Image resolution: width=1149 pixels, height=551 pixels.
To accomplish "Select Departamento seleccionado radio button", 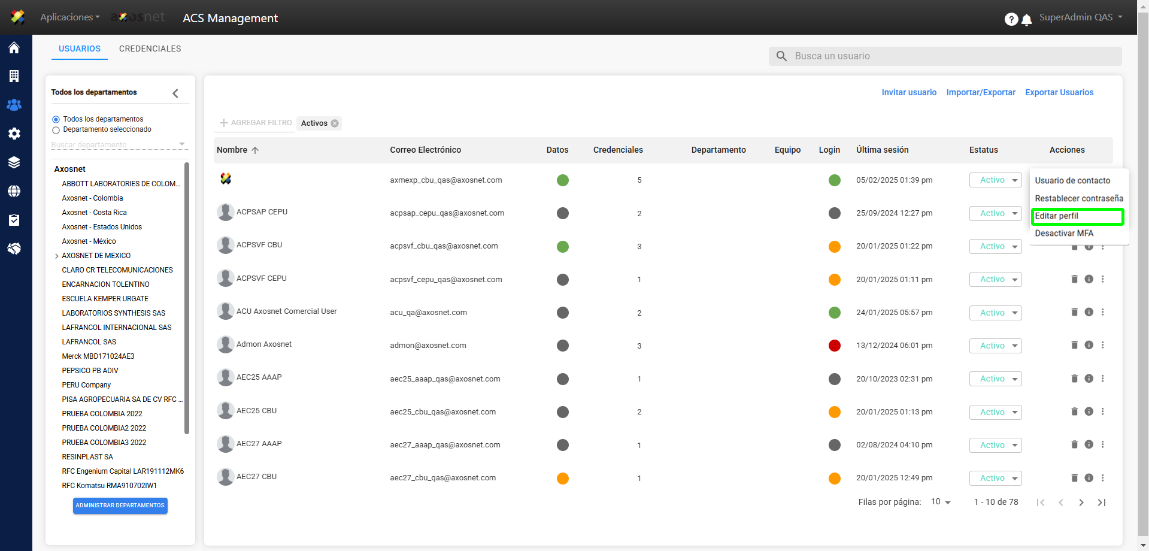I will [56, 130].
